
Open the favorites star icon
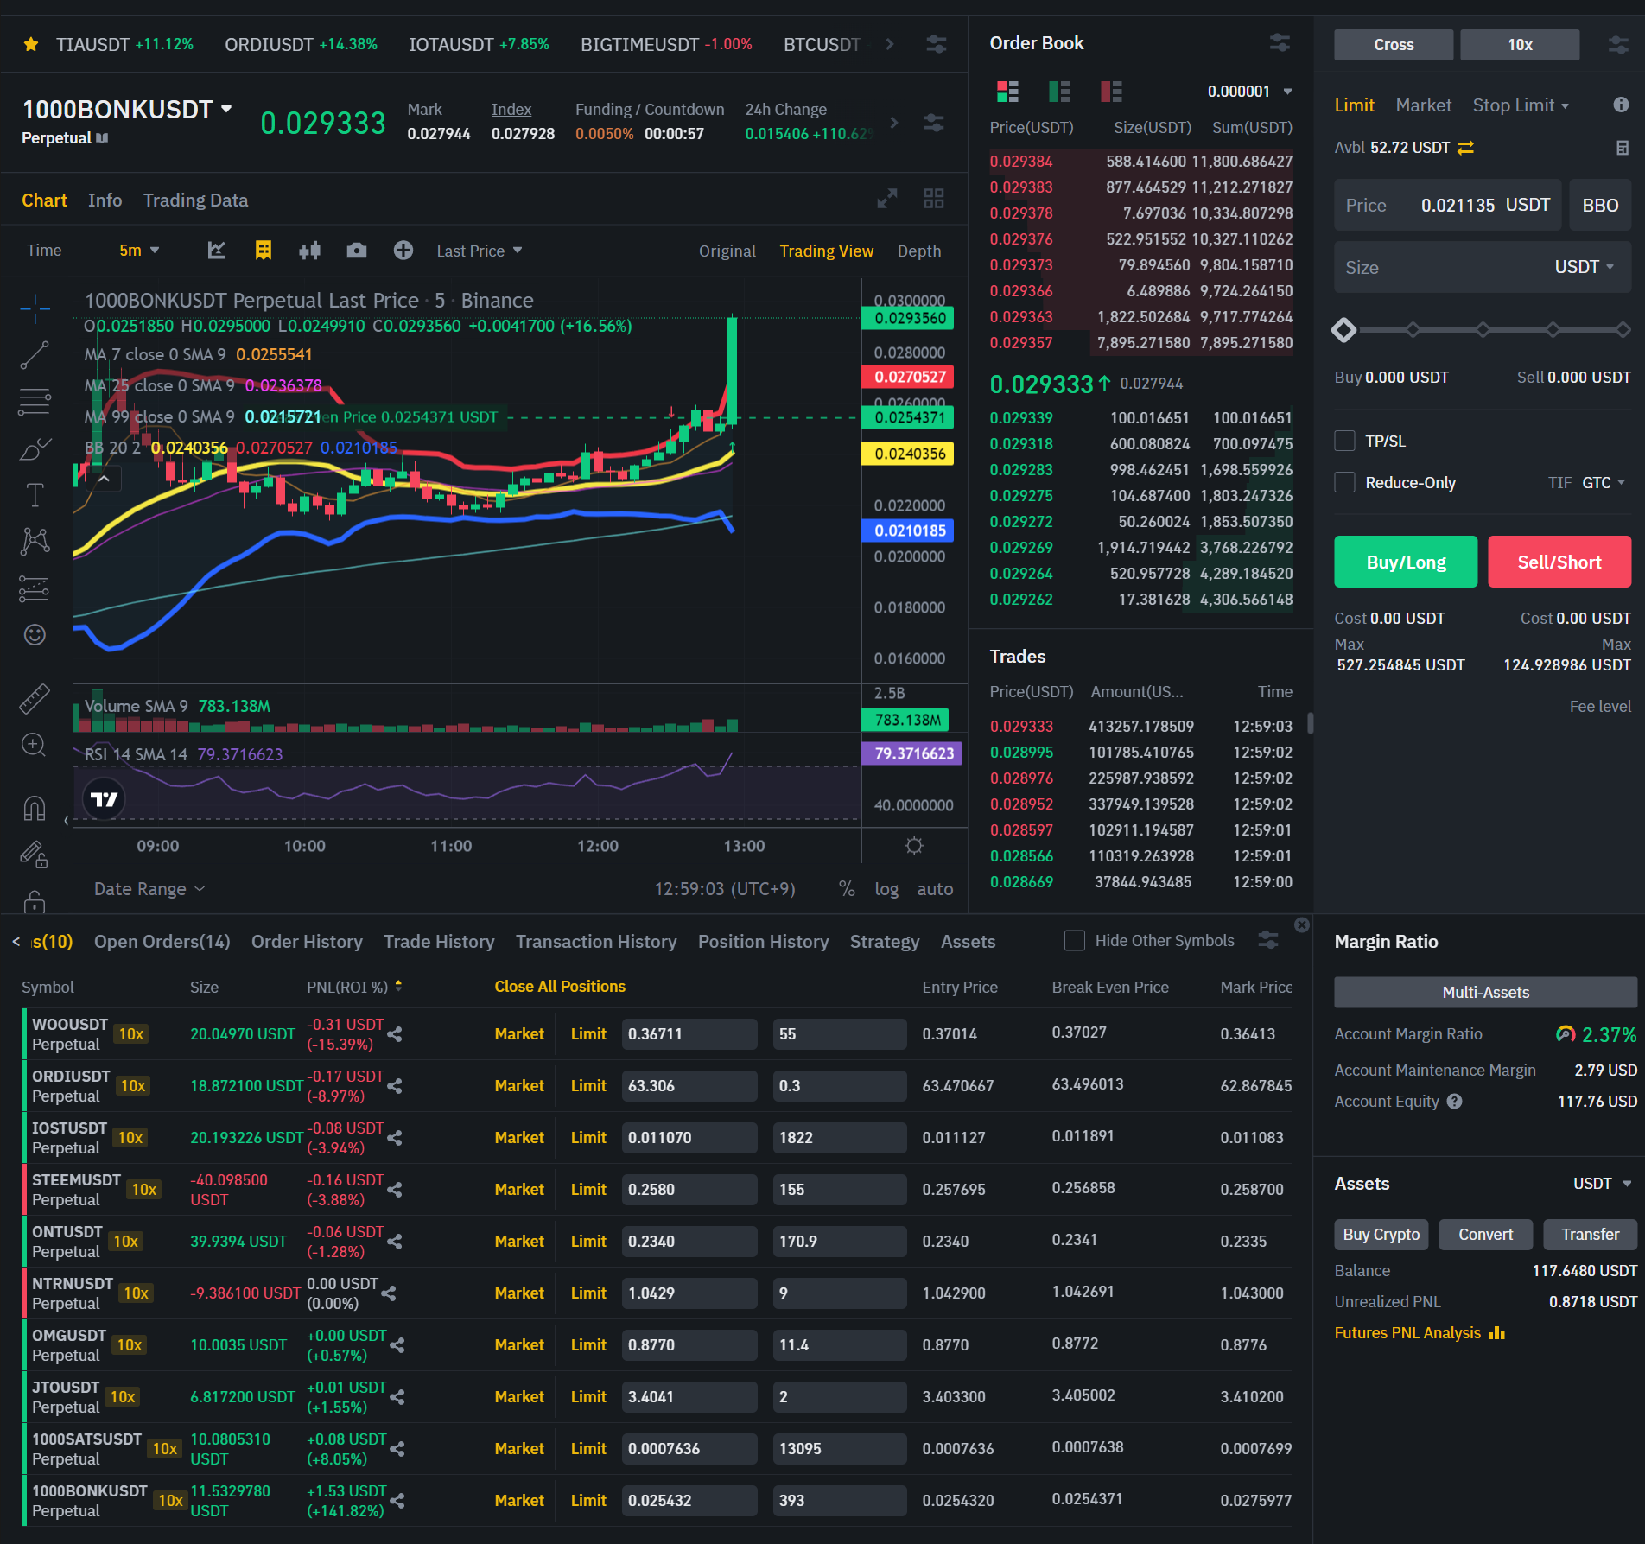(31, 44)
